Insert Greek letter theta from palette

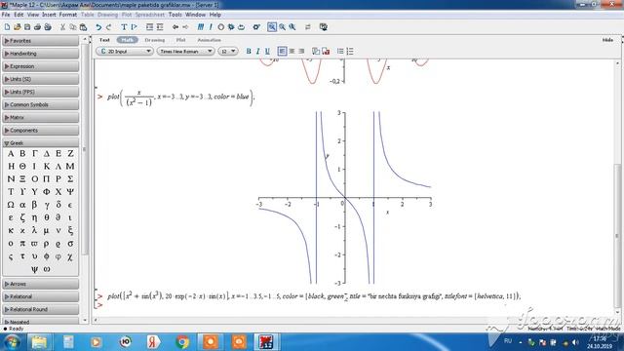coord(47,217)
